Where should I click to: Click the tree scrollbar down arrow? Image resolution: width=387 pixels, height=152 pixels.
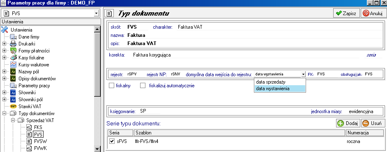click(x=97, y=149)
